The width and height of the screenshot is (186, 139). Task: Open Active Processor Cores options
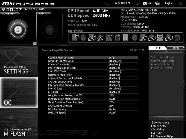click(93, 58)
